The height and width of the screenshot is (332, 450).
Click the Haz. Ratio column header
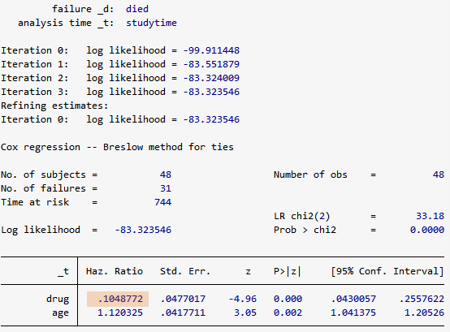[x=115, y=271]
